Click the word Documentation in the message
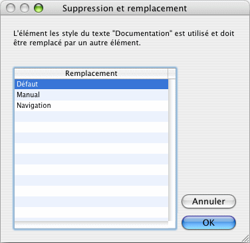 tap(142, 33)
